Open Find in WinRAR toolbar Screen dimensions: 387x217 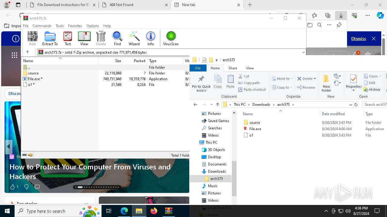[117, 38]
